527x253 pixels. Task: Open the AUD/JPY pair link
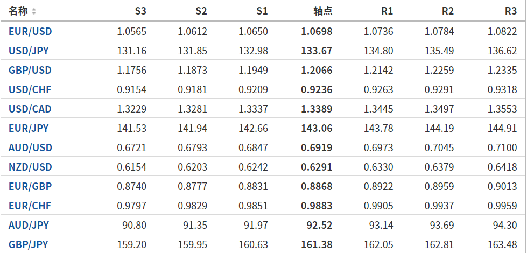29,225
